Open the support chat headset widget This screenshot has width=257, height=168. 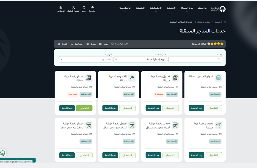click(3, 153)
